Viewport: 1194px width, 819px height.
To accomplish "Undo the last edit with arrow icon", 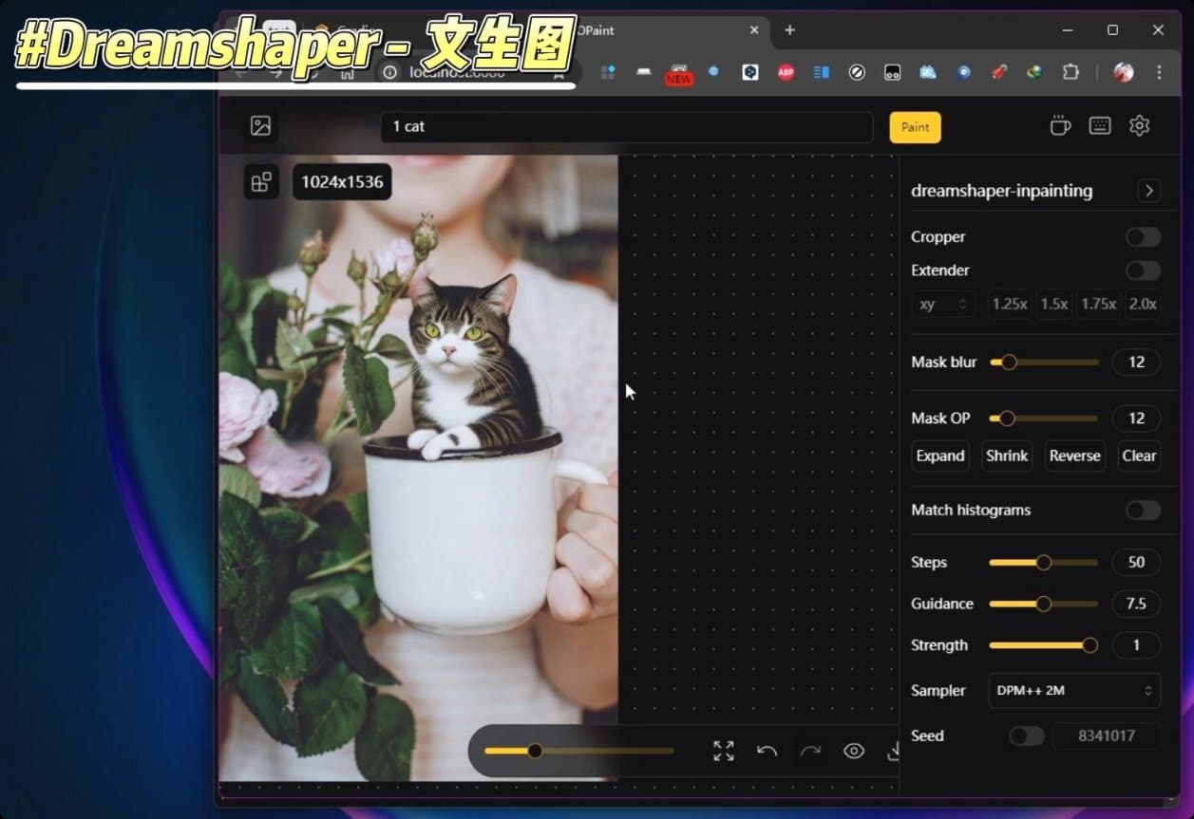I will pyautogui.click(x=767, y=750).
